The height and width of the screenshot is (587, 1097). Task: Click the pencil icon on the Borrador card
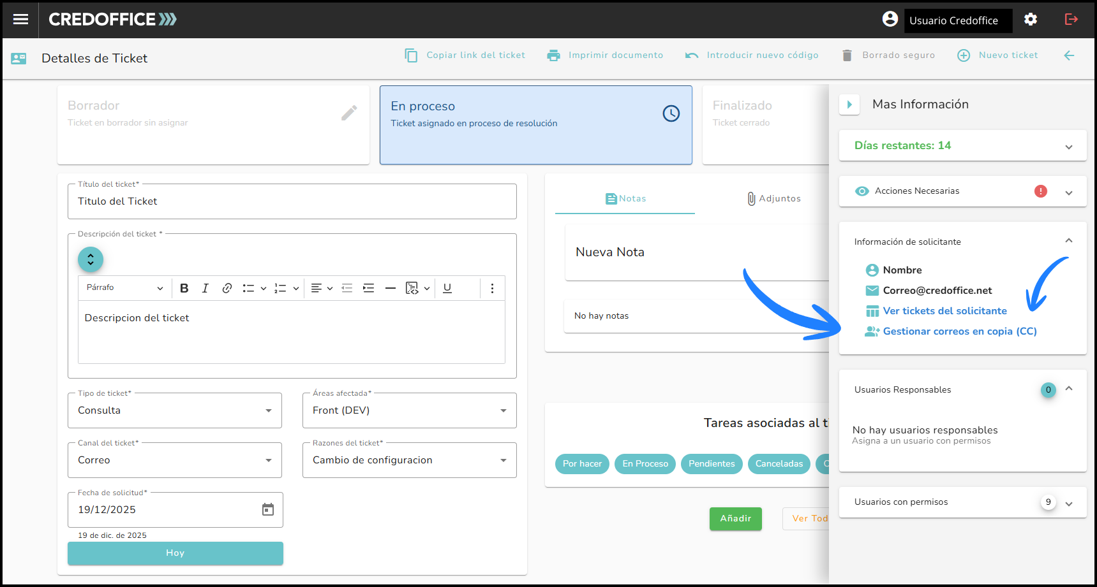[350, 112]
